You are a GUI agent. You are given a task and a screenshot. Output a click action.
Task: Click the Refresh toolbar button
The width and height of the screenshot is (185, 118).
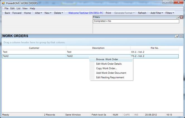[142, 13]
